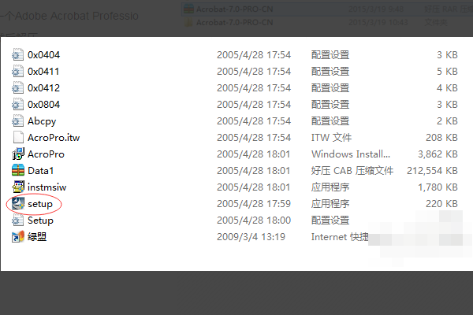473x315 pixels.
Task: Click the 2009/3/4 13:19 date entry
Action: click(x=251, y=237)
